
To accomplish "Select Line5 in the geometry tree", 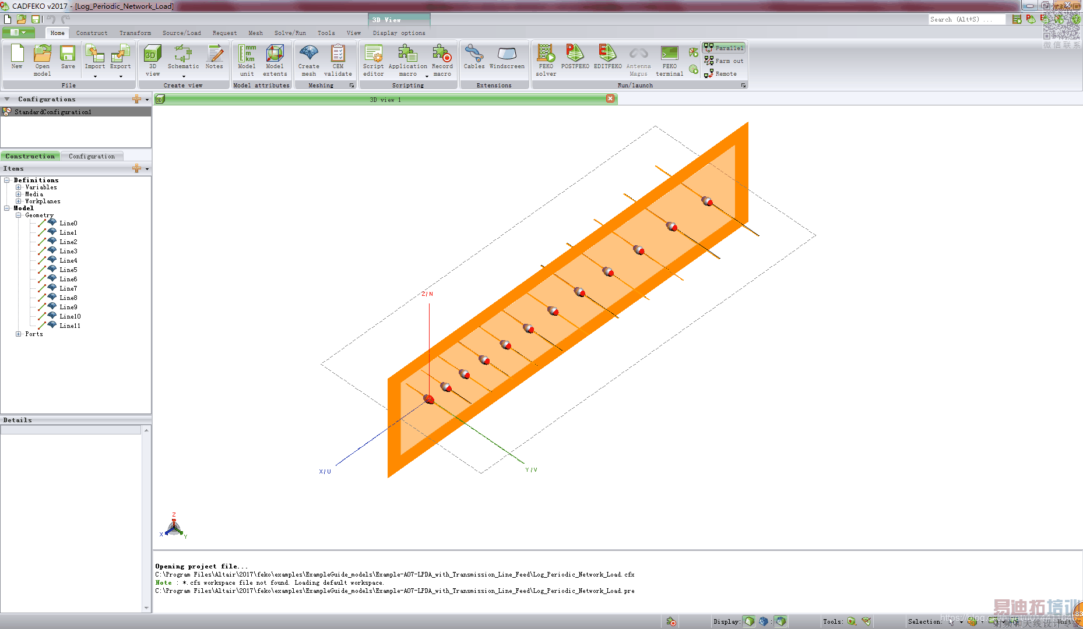I will (68, 270).
